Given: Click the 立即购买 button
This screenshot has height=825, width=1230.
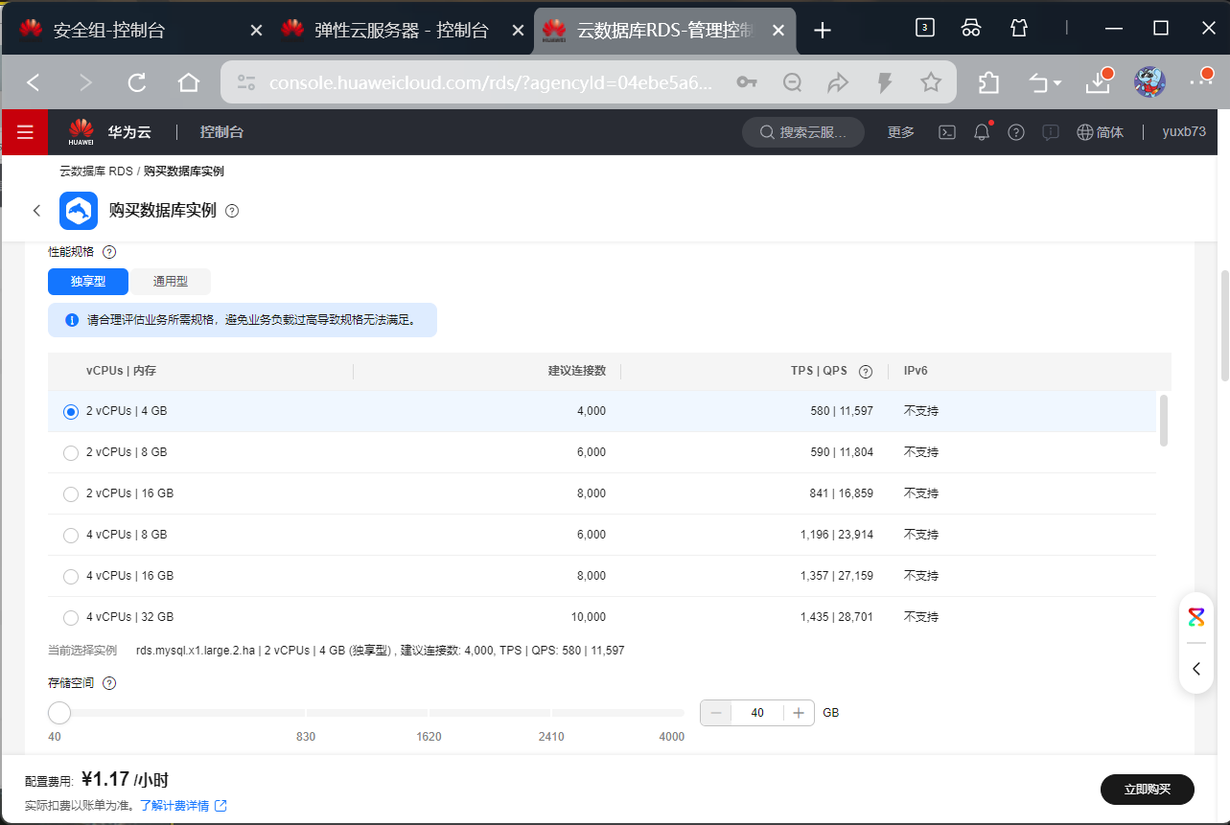Looking at the screenshot, I should click(x=1148, y=790).
